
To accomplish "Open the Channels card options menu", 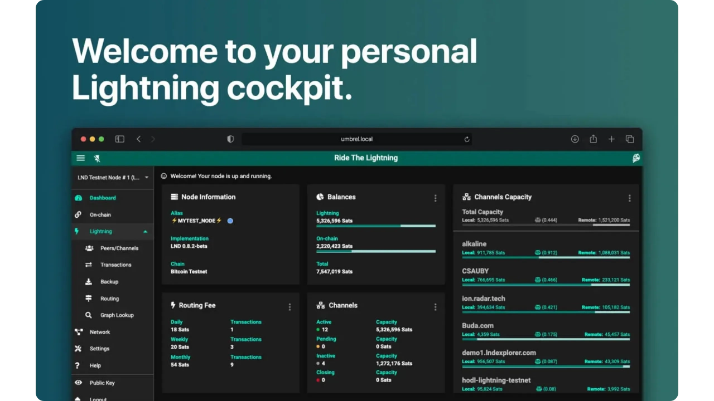I will pyautogui.click(x=436, y=307).
